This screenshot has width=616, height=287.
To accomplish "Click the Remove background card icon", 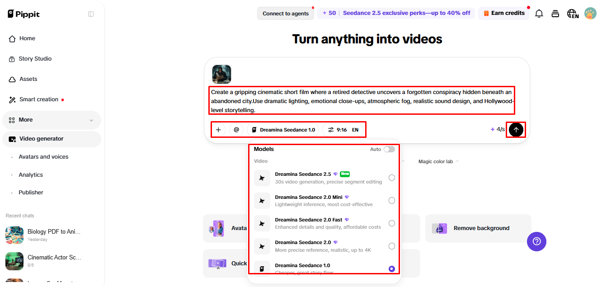I will [439, 228].
